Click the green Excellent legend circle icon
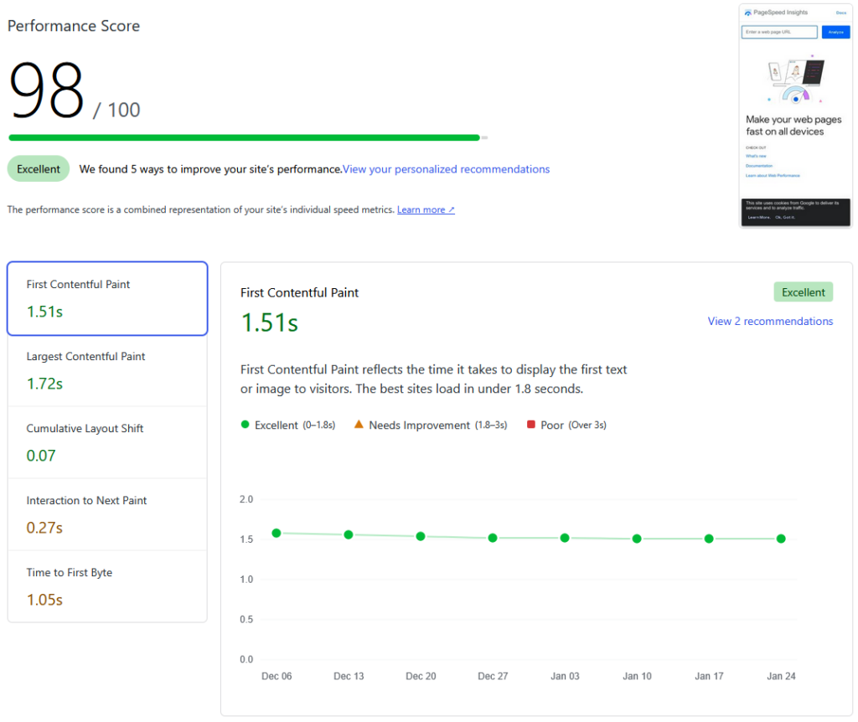 pyautogui.click(x=245, y=425)
